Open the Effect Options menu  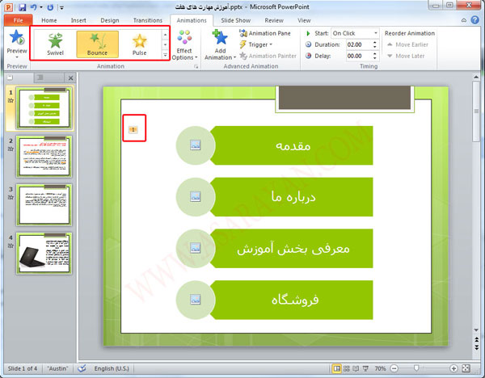click(x=183, y=44)
